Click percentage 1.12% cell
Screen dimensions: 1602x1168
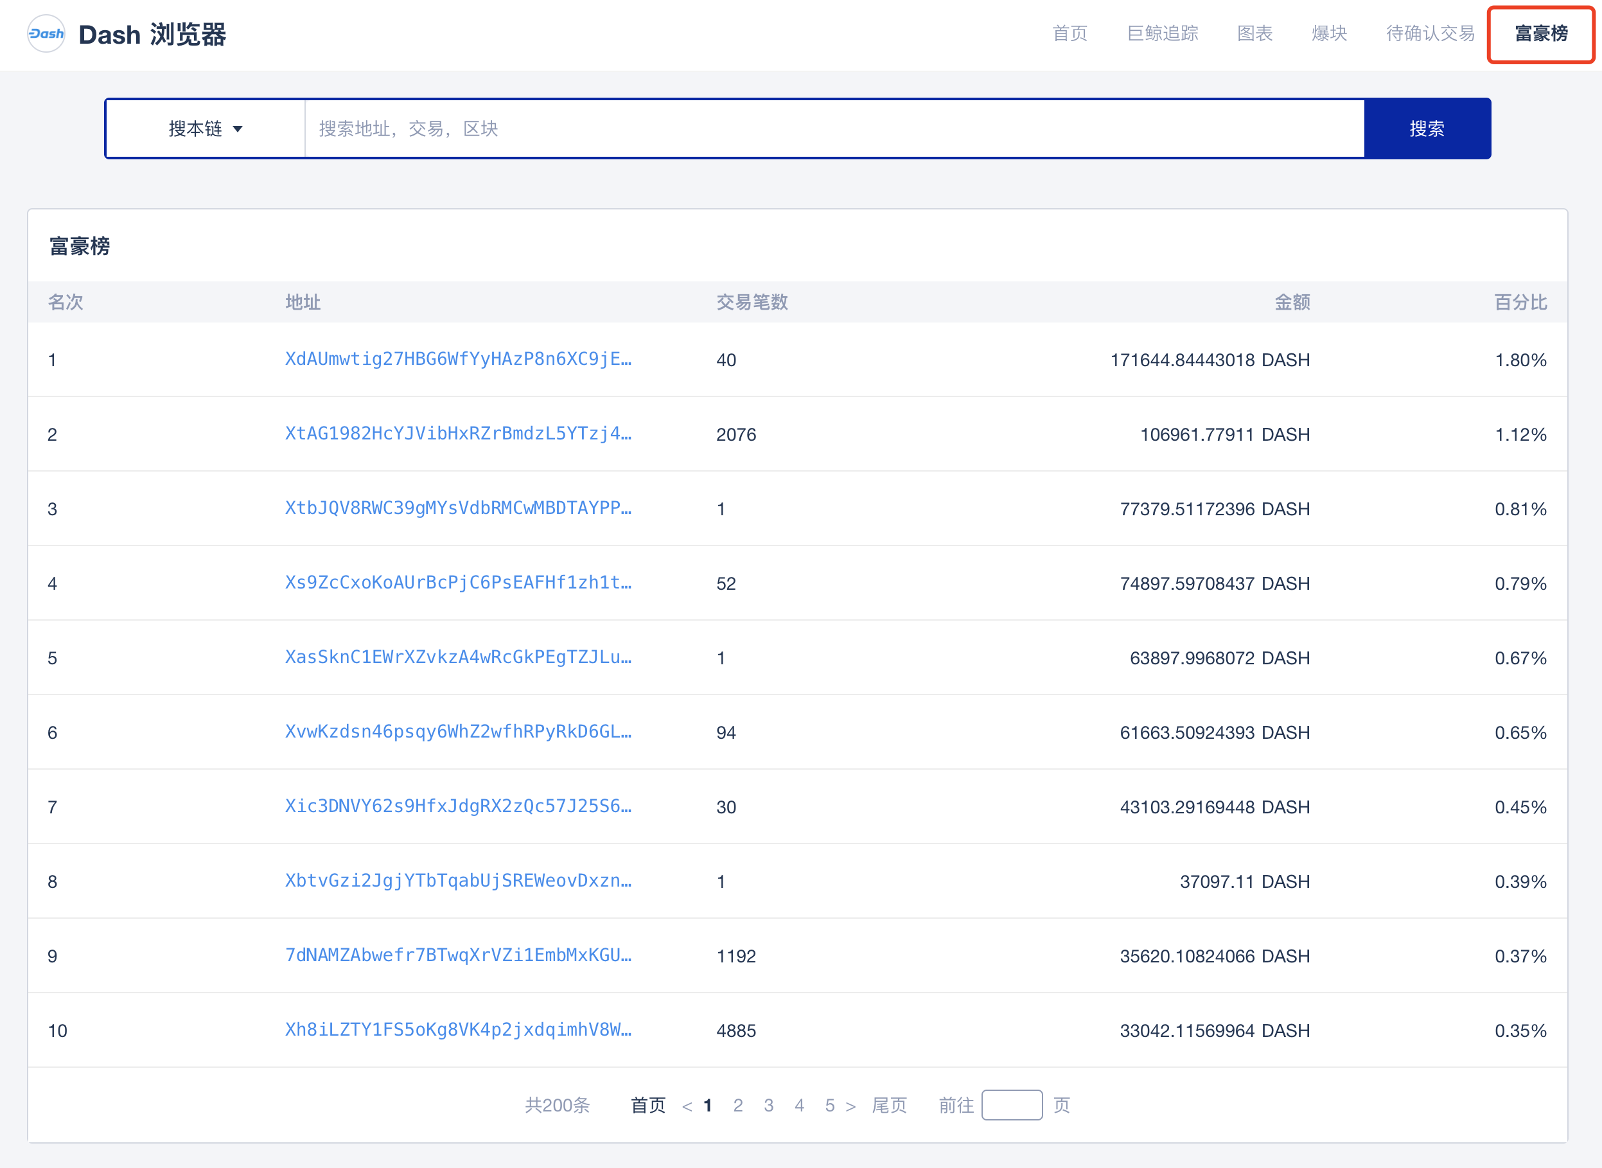coord(1520,434)
